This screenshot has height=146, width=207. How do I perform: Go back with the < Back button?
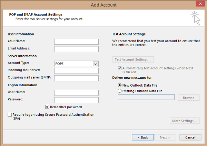(143, 137)
